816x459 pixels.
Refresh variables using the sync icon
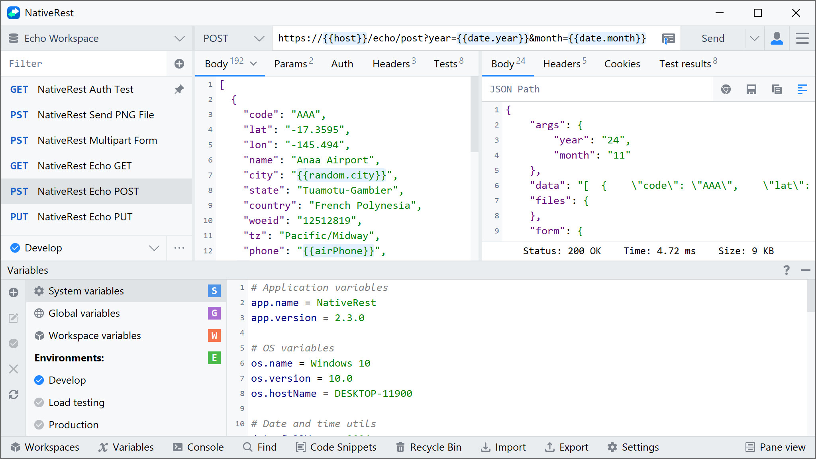[14, 394]
